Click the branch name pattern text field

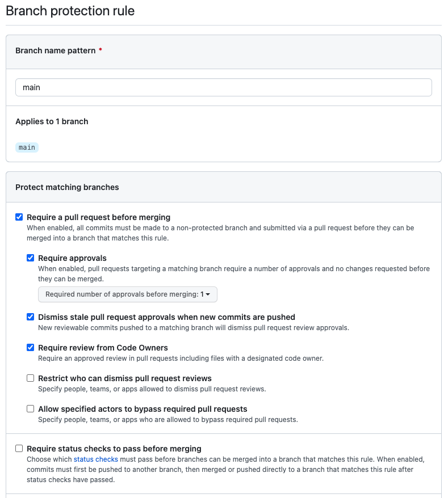(x=224, y=87)
